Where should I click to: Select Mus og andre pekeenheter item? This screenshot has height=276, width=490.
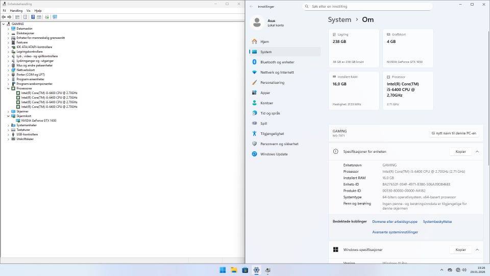pos(34,65)
